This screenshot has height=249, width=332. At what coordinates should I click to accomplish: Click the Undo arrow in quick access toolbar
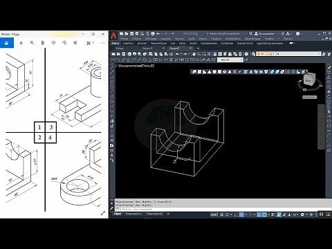(x=158, y=34)
